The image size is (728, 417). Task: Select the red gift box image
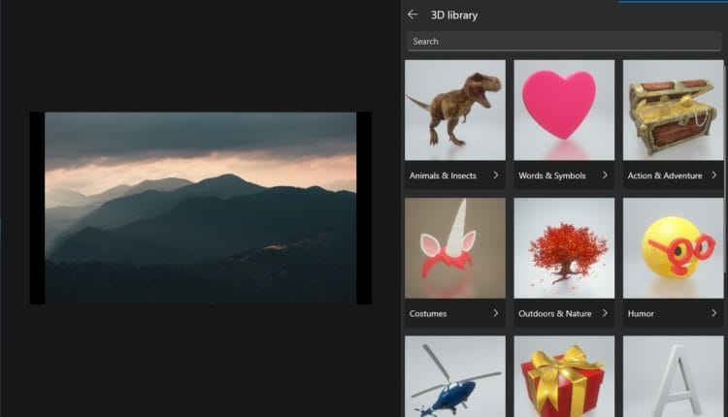(x=564, y=376)
